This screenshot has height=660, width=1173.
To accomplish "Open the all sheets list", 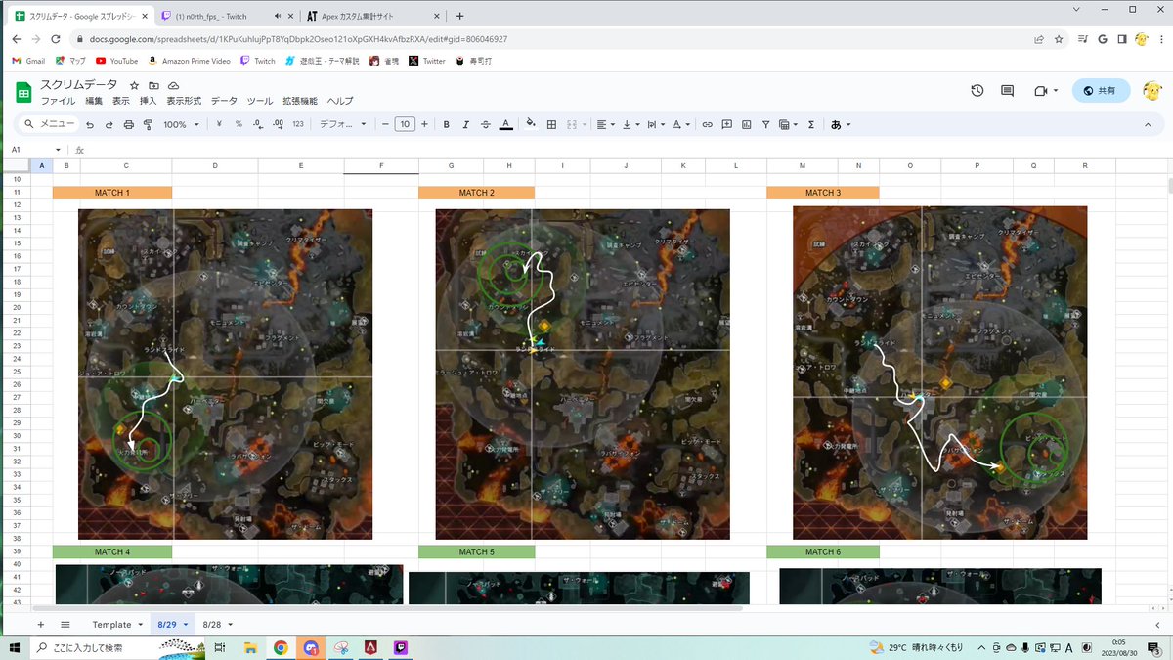I will point(65,624).
